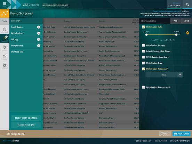
Task: Select the Presets sidebar icon
Action: (5, 57)
